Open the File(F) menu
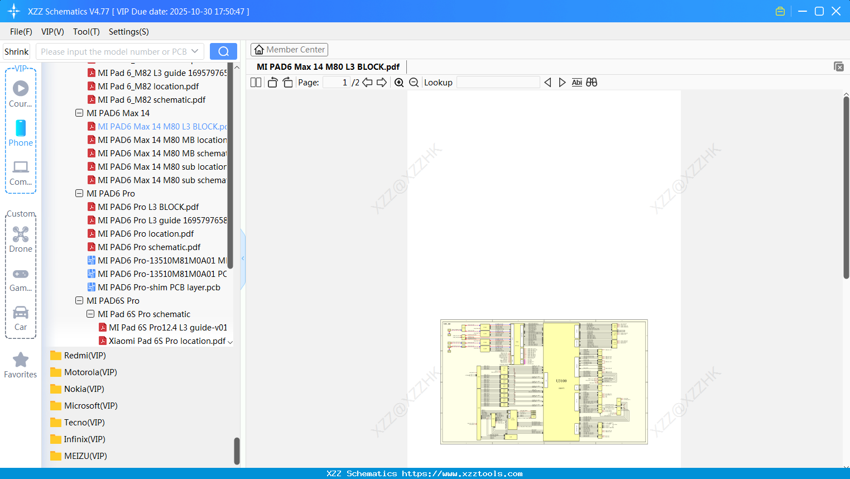The image size is (850, 479). 21,32
